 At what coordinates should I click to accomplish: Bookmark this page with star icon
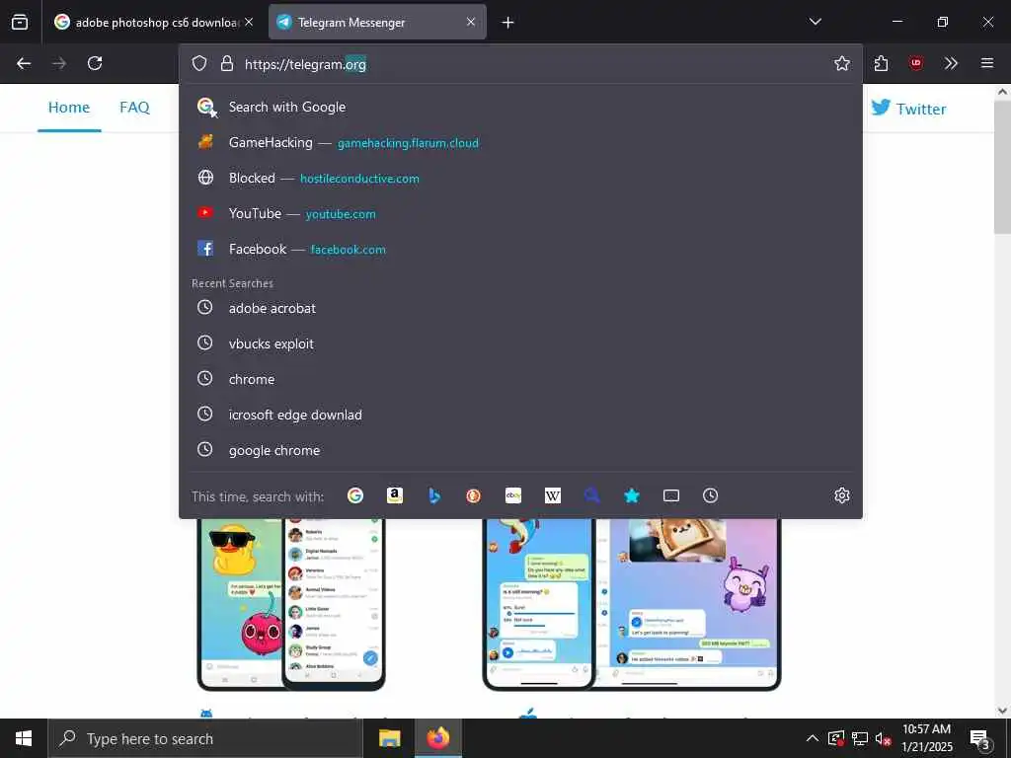(841, 63)
